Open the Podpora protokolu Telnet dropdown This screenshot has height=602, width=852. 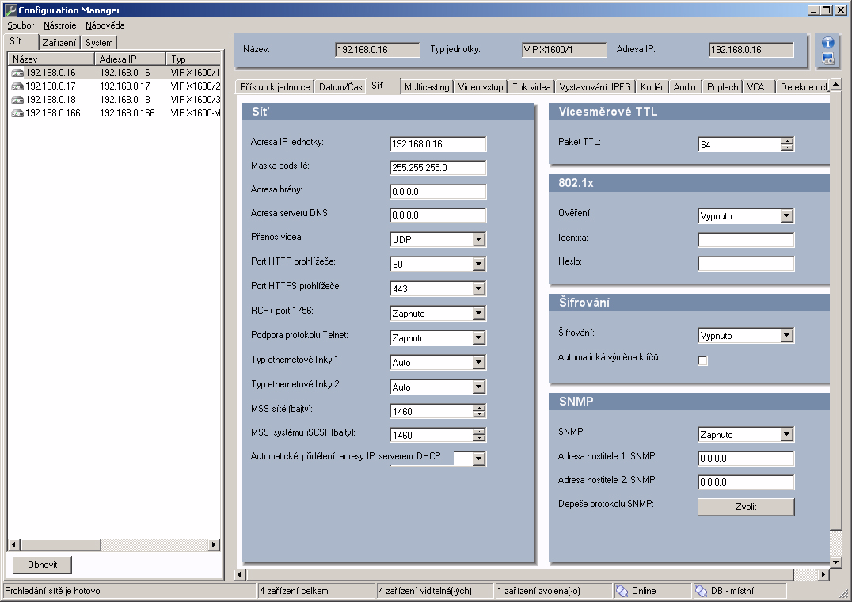478,338
